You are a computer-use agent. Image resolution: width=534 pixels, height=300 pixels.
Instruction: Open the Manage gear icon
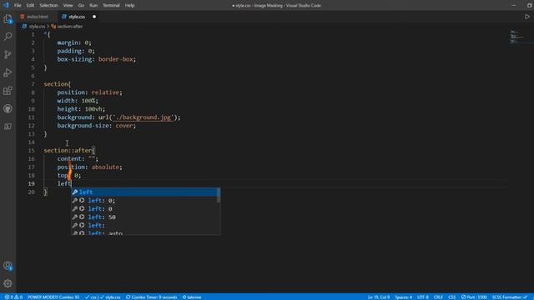(8, 283)
